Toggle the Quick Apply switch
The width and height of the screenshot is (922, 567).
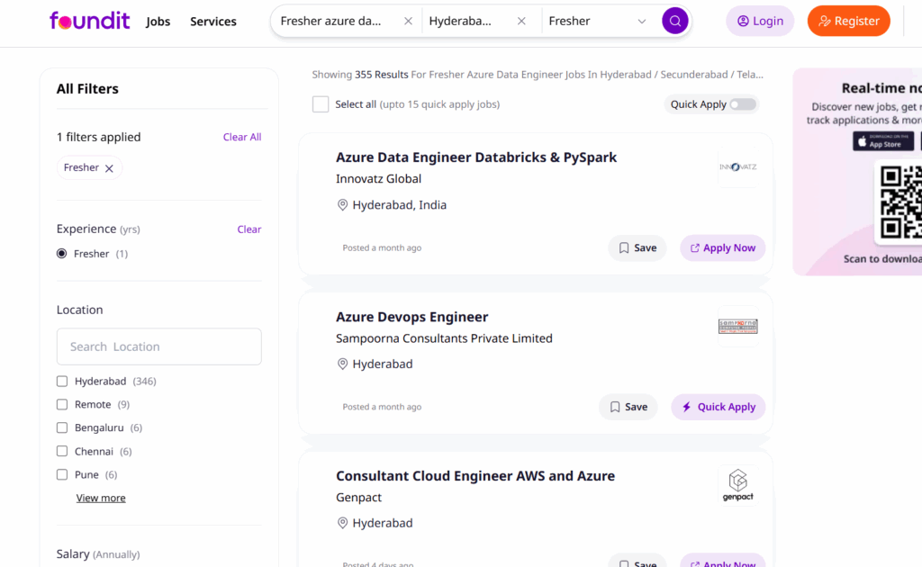pos(743,104)
